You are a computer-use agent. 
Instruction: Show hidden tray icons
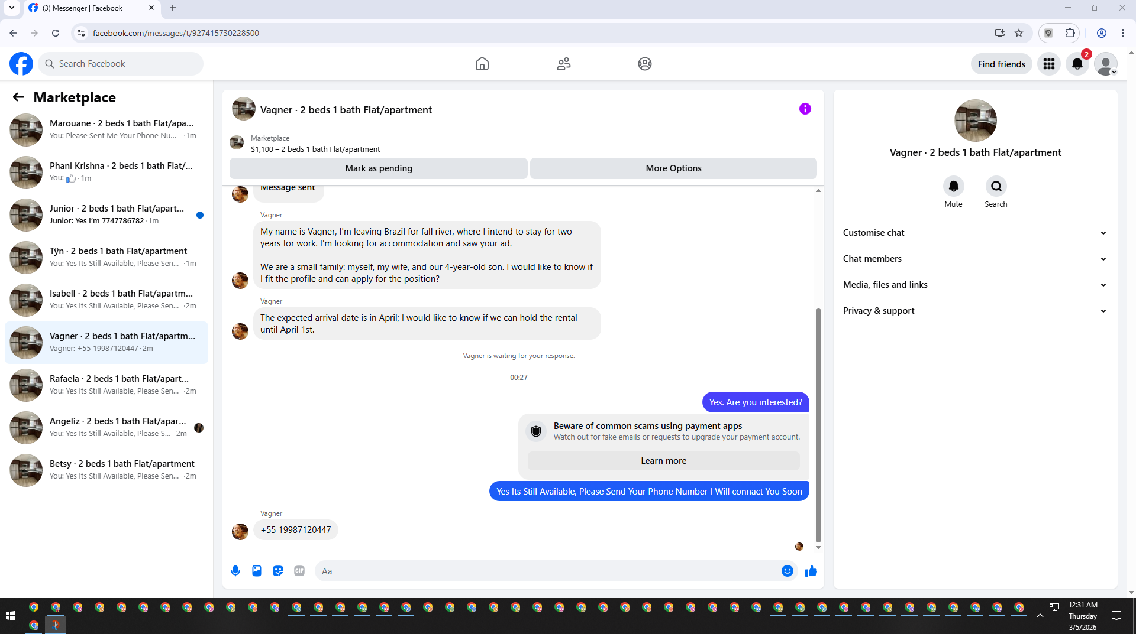tap(1040, 616)
